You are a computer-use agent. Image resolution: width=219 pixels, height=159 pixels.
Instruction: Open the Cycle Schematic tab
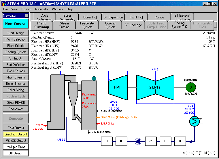(44, 17)
